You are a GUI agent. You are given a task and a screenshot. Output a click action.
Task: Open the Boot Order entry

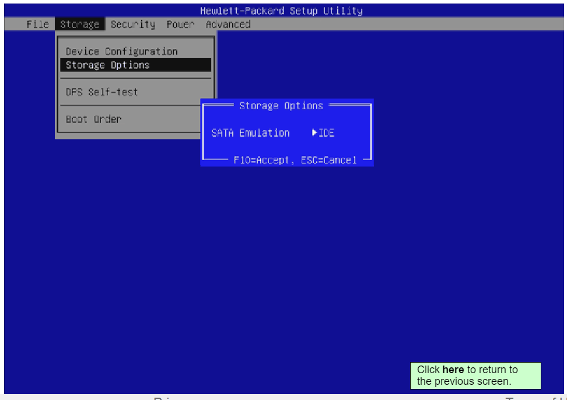pyautogui.click(x=93, y=119)
